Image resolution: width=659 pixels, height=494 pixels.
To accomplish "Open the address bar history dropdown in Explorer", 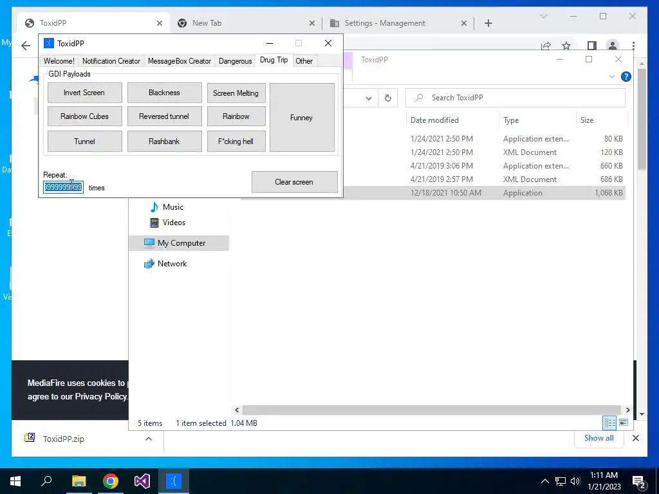I will coord(369,98).
